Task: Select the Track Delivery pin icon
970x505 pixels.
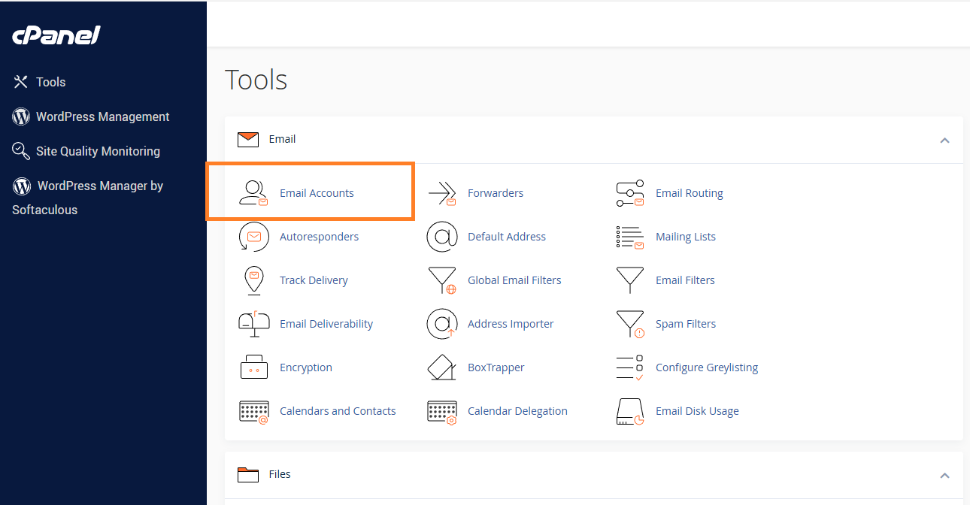Action: click(x=253, y=280)
